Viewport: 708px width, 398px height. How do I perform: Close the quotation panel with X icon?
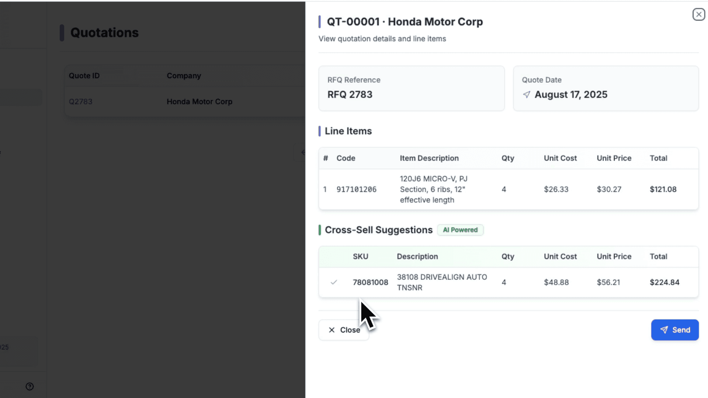698,14
